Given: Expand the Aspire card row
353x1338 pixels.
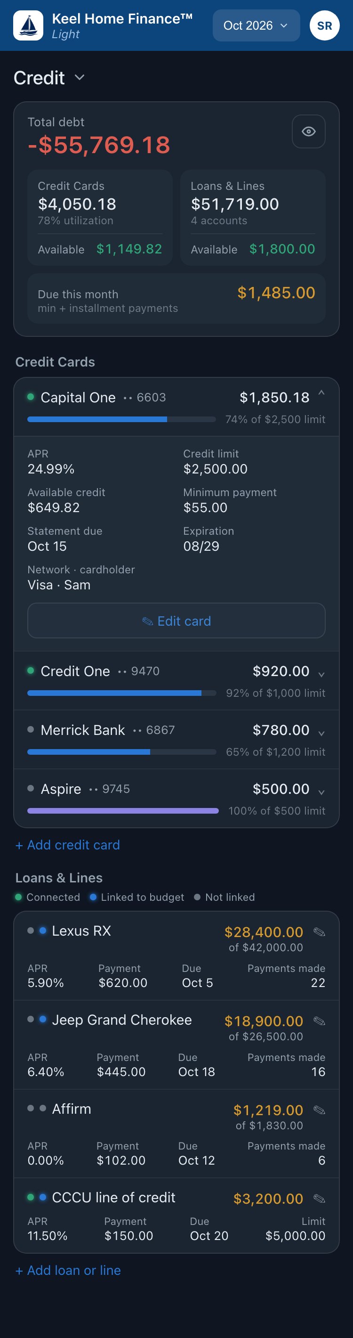Looking at the screenshot, I should click(x=321, y=791).
